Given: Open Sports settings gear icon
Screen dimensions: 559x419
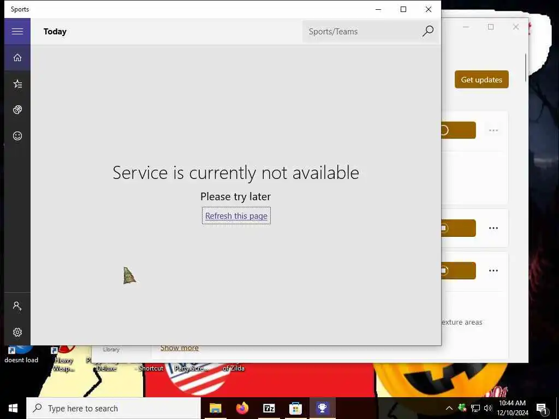Looking at the screenshot, I should (x=17, y=332).
